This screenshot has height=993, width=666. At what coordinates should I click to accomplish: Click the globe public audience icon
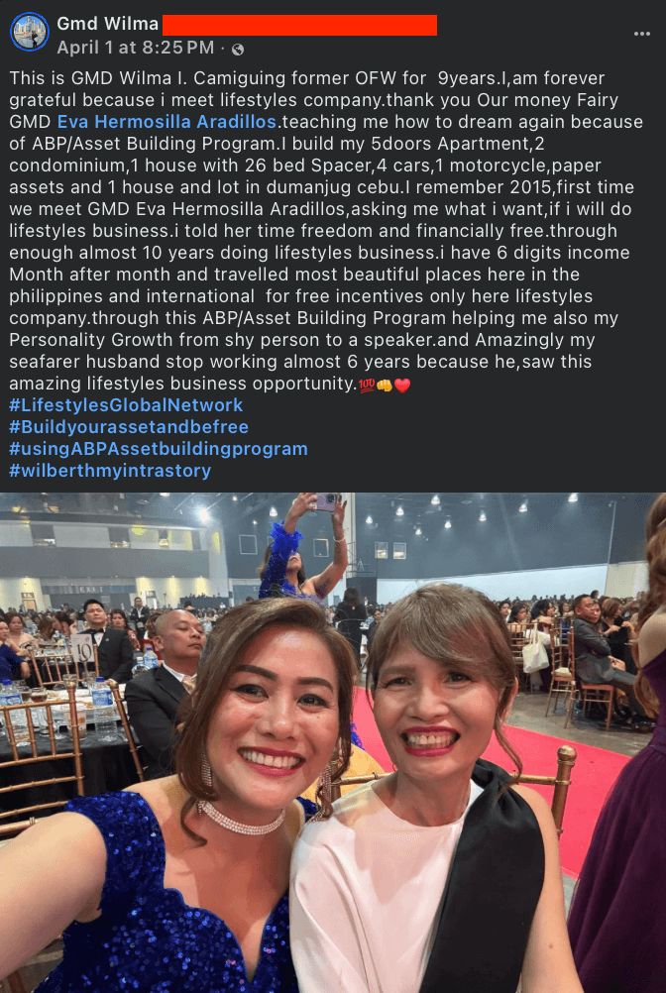(238, 49)
